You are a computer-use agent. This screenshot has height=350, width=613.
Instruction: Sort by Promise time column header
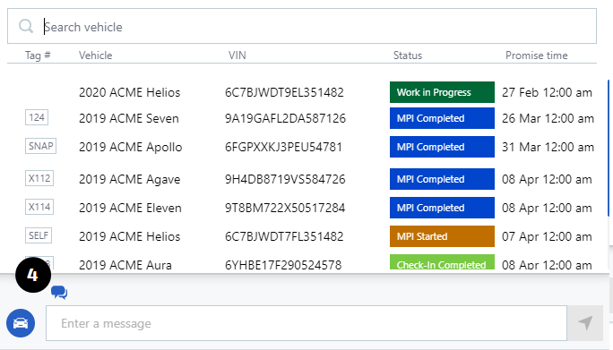(536, 55)
